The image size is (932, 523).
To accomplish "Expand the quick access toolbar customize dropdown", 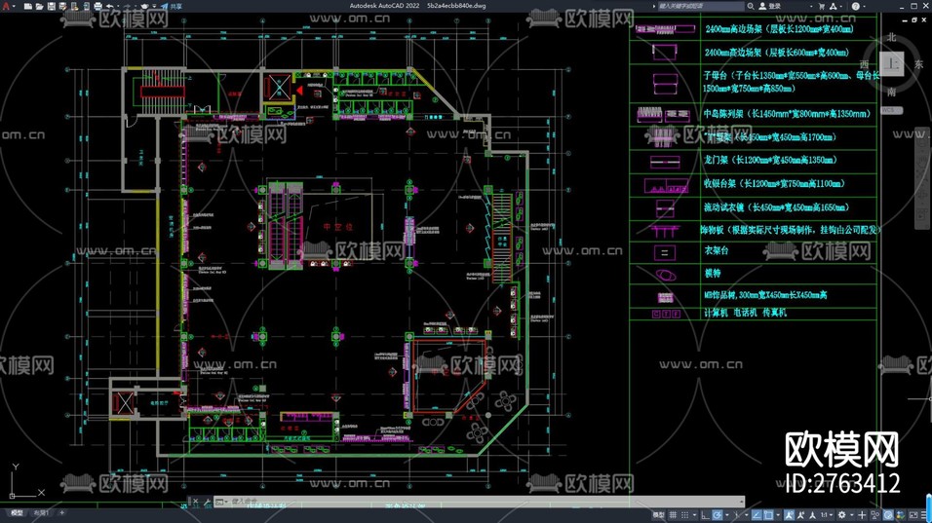I will tap(155, 6).
